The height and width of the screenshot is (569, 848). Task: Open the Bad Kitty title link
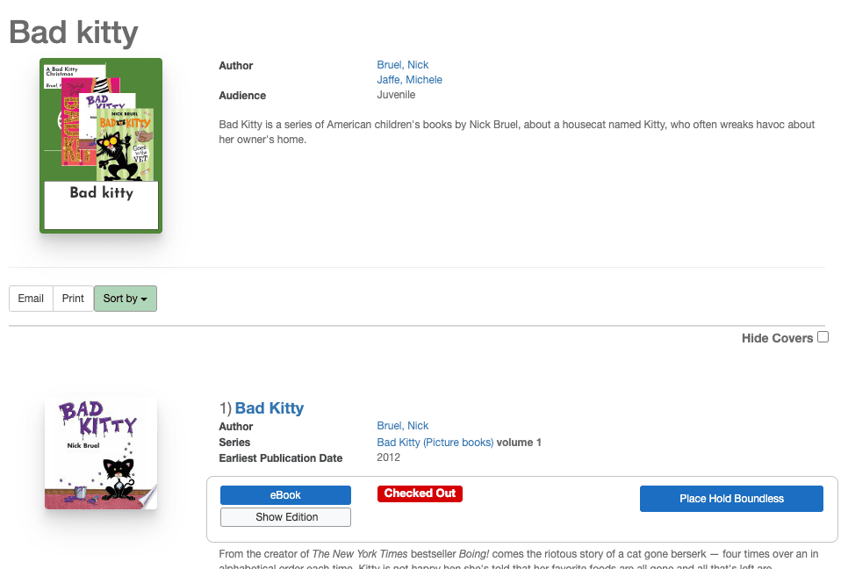tap(269, 408)
